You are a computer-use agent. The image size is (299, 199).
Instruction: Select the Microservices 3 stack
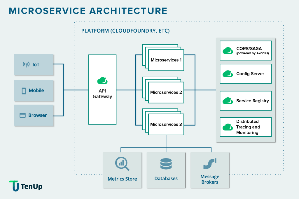[x=166, y=124]
